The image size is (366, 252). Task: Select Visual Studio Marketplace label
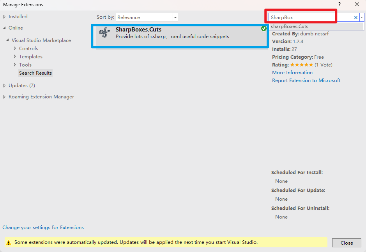pos(41,40)
